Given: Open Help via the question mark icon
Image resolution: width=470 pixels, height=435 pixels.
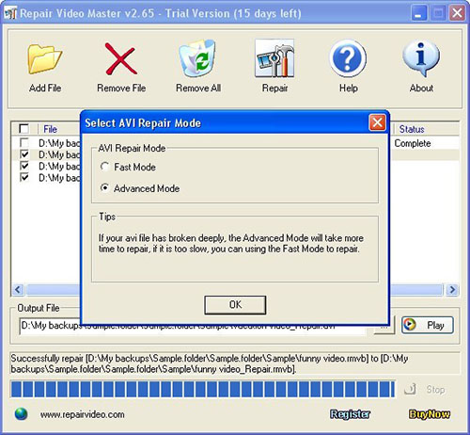Looking at the screenshot, I should 348,58.
